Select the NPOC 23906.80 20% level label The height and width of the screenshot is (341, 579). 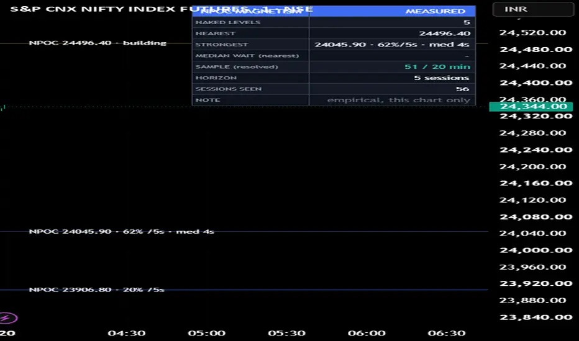97,290
